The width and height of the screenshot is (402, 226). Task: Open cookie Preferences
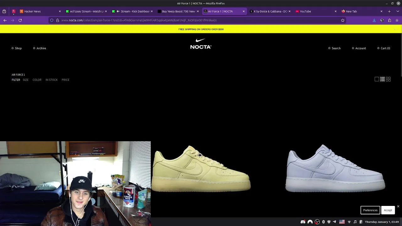tap(370, 210)
